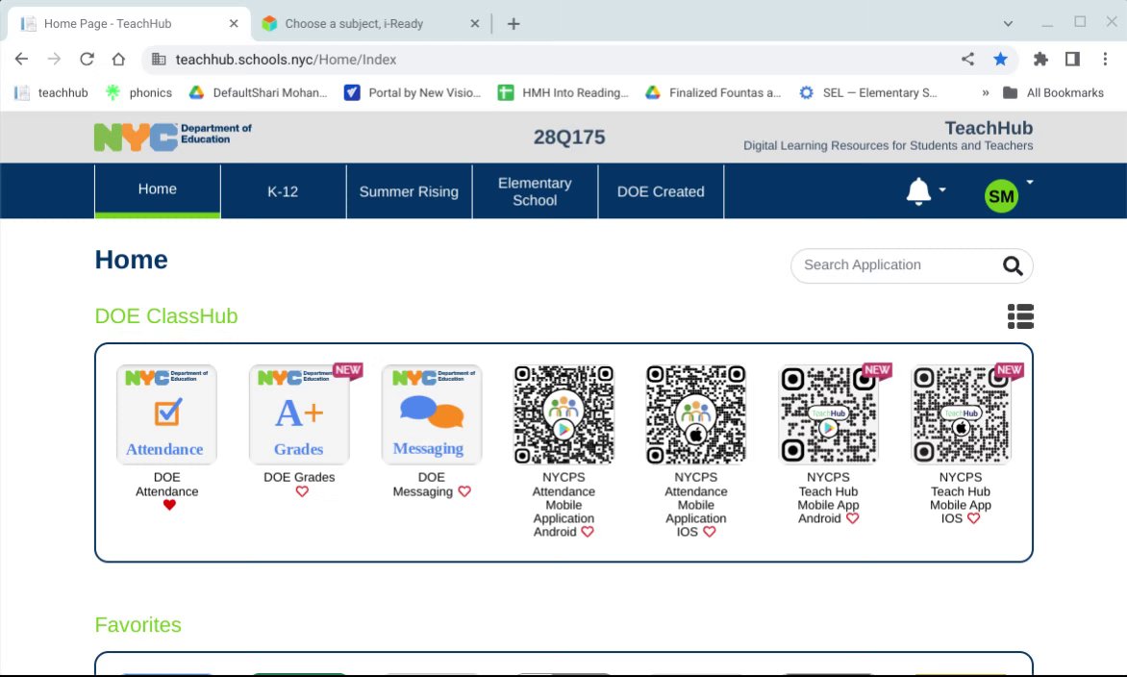Open the Summer Rising tab
Image resolution: width=1127 pixels, height=677 pixels.
tap(409, 191)
